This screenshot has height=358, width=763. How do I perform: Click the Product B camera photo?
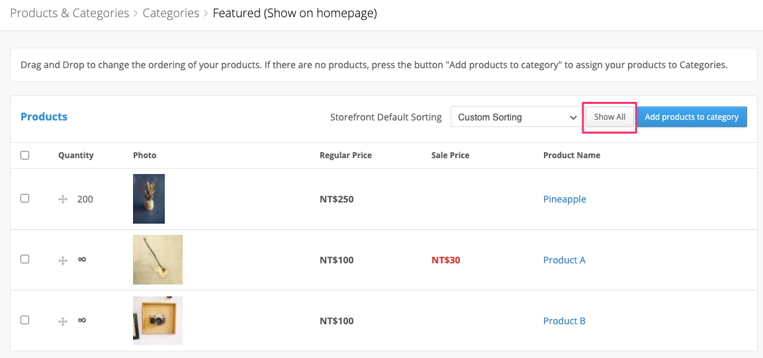pyautogui.click(x=157, y=320)
